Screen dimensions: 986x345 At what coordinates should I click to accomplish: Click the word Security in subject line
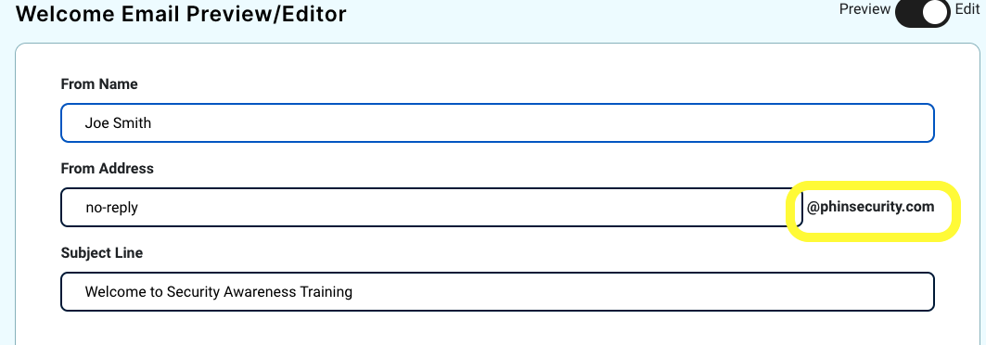[192, 291]
